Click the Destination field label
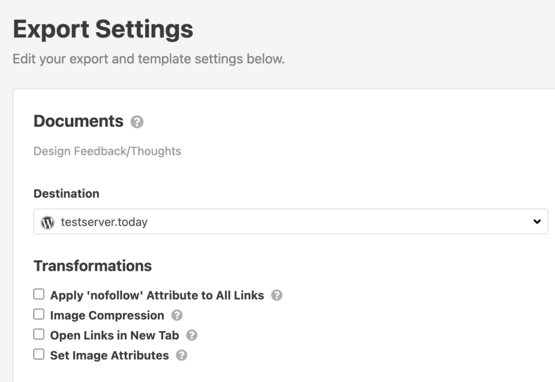This screenshot has width=555, height=382. (x=66, y=193)
